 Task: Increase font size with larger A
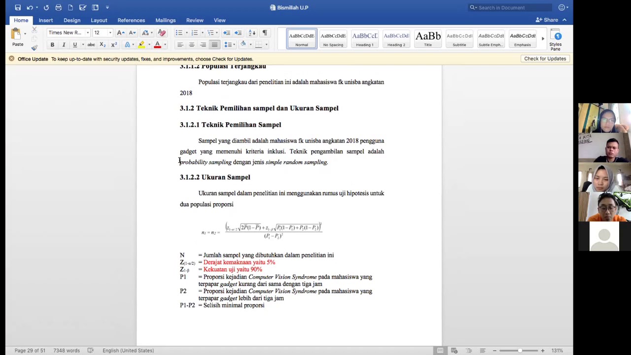[x=121, y=33]
